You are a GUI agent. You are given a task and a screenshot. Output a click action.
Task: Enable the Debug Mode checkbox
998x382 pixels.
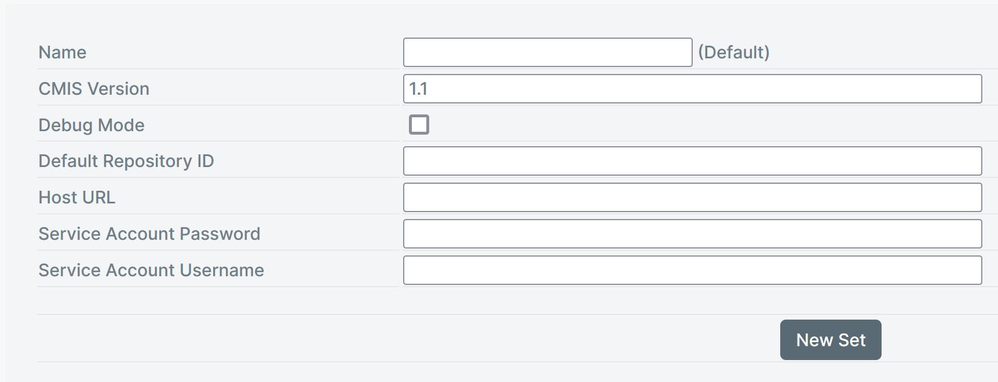tap(419, 125)
